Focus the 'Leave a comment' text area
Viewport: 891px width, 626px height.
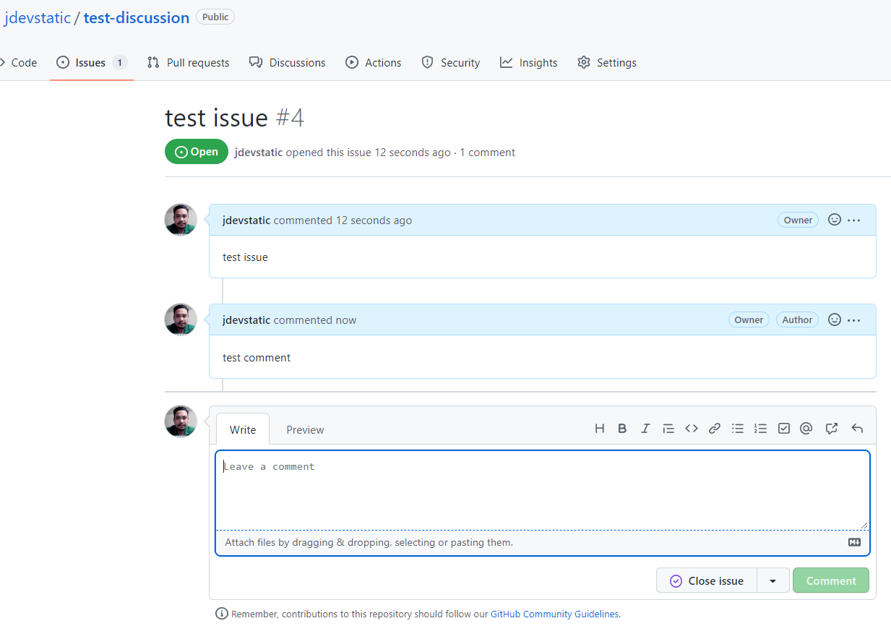tap(543, 490)
